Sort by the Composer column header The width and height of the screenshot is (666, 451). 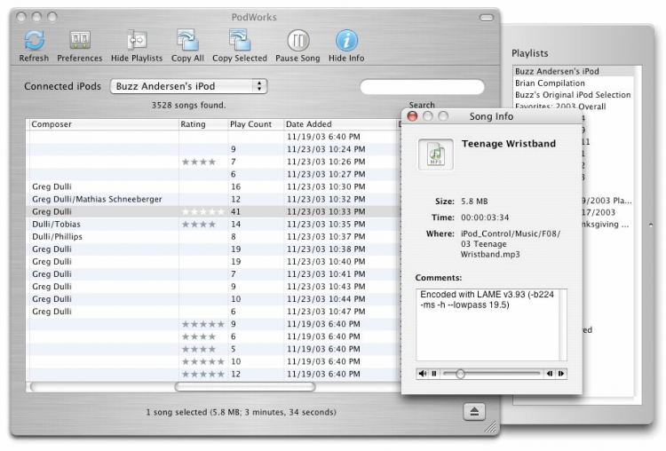103,124
